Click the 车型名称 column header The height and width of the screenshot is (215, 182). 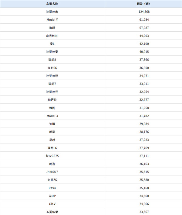[x=52, y=4]
